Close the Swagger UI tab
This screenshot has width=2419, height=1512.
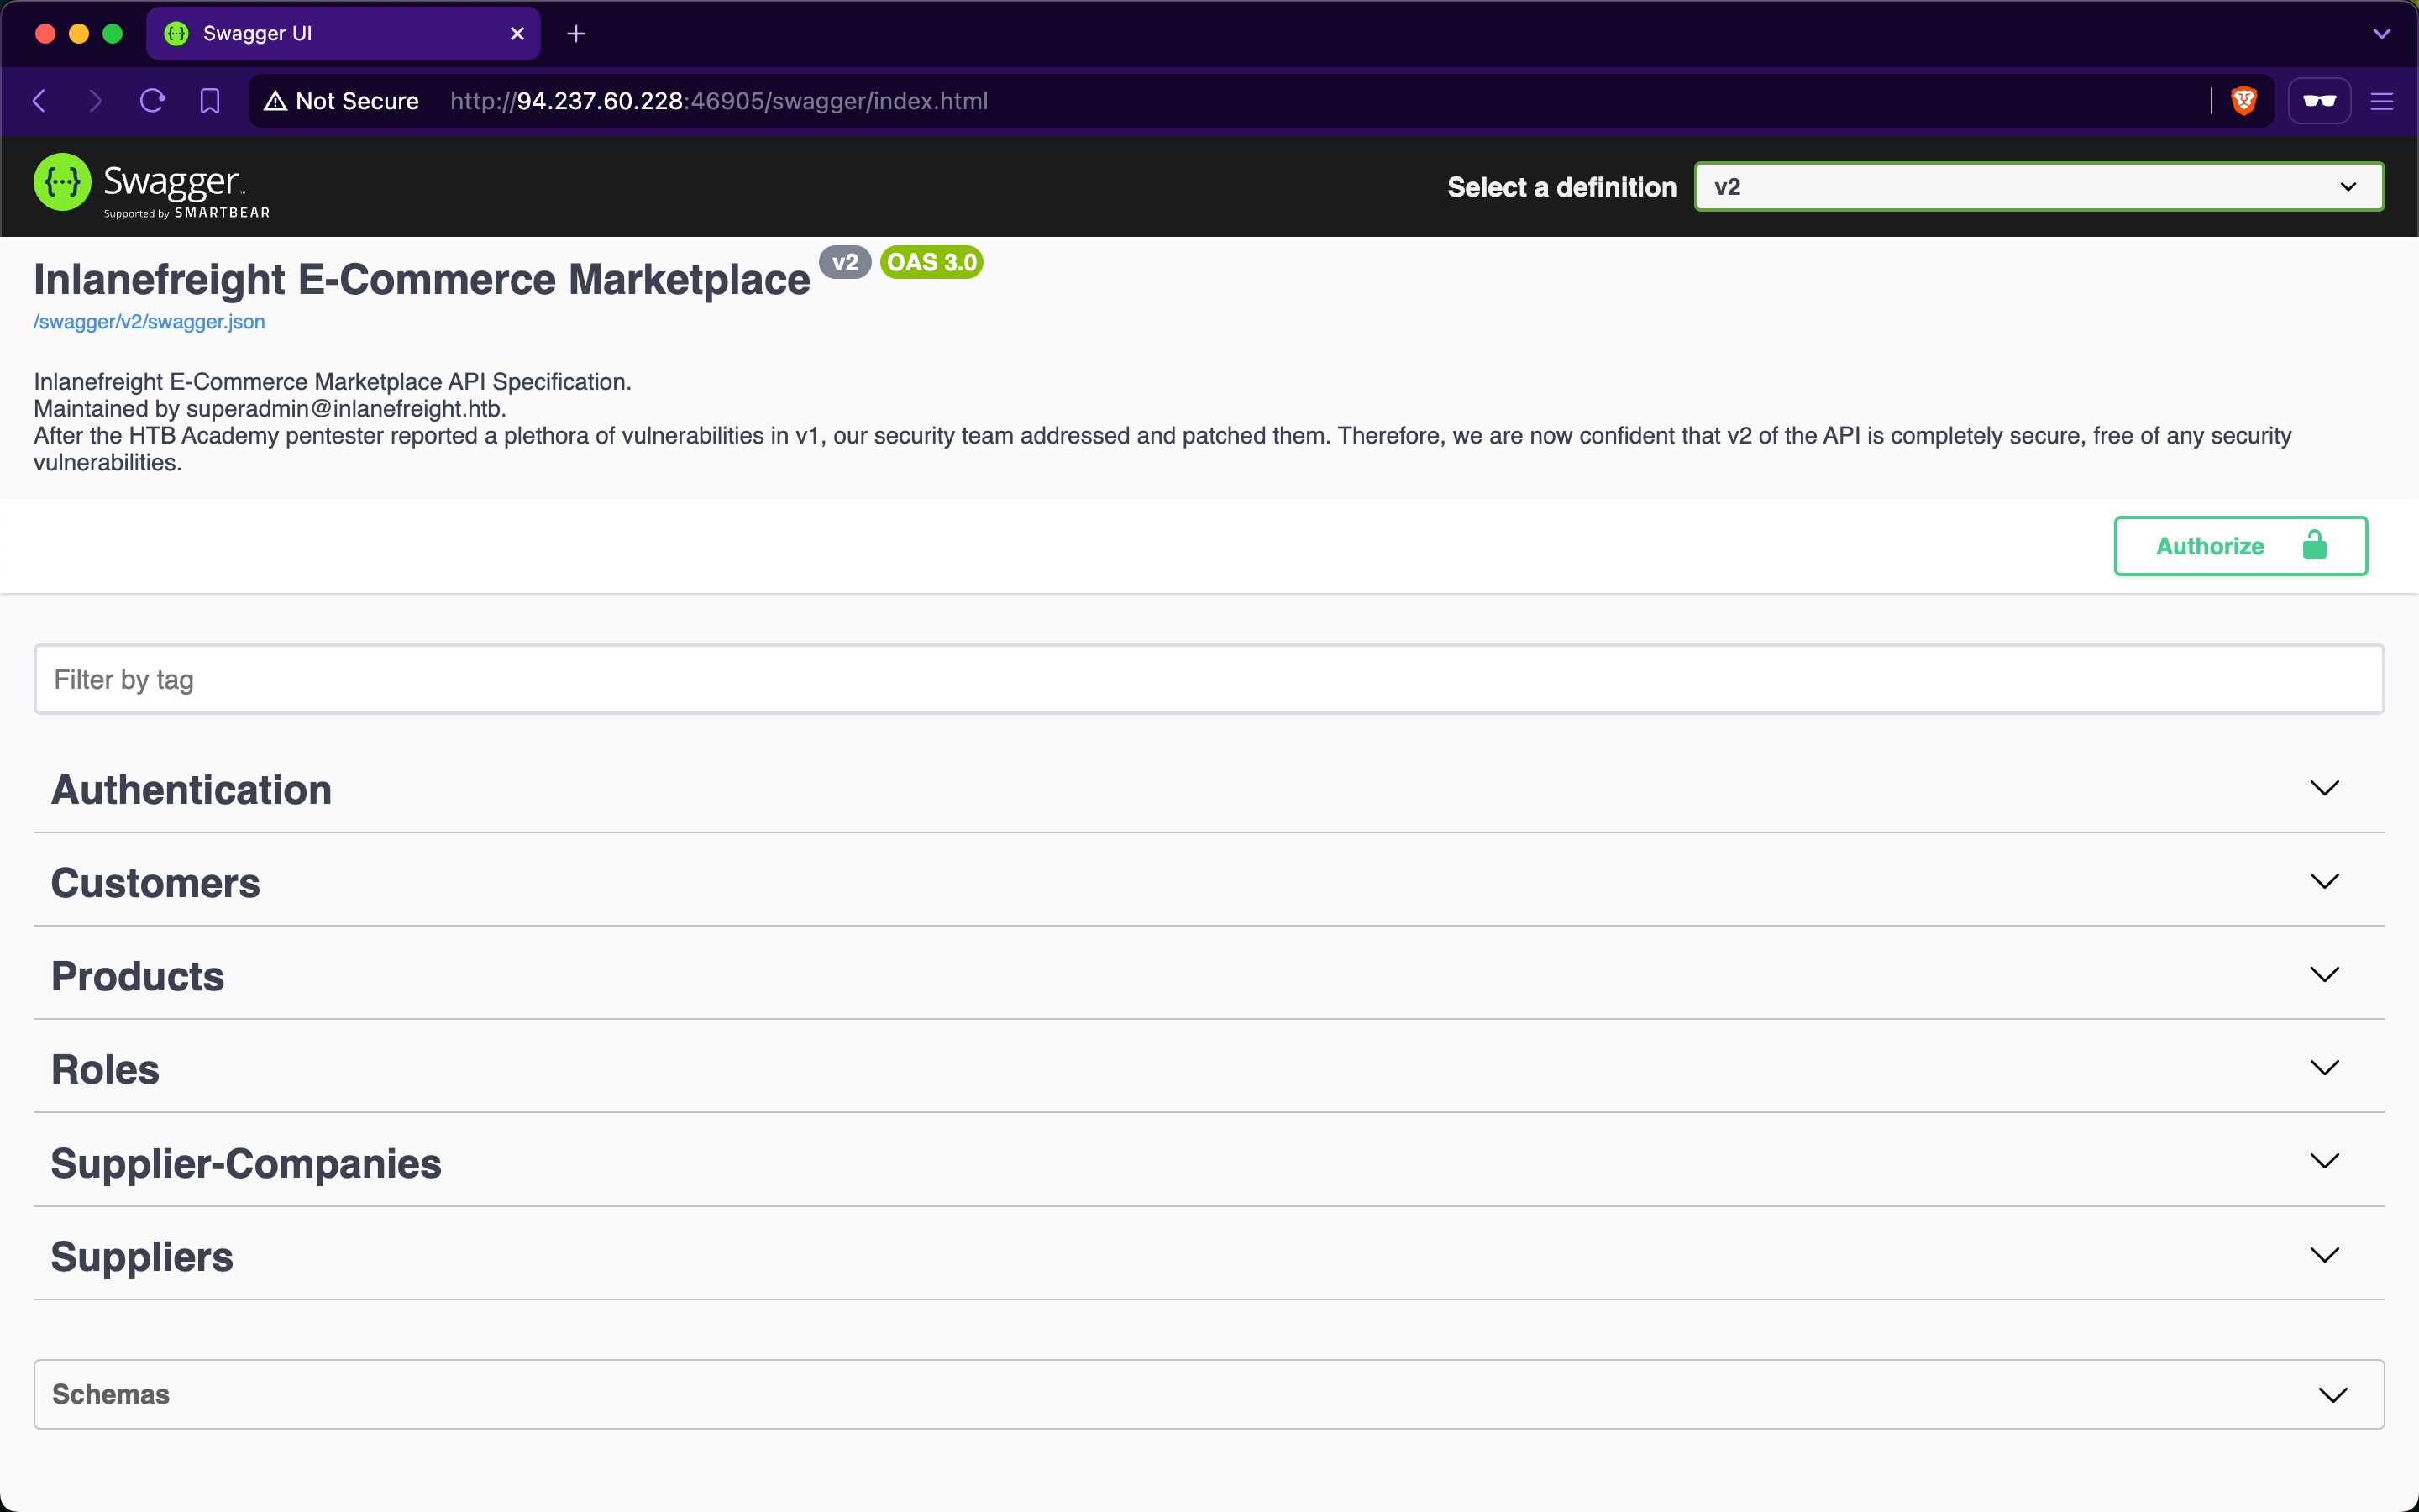click(517, 34)
